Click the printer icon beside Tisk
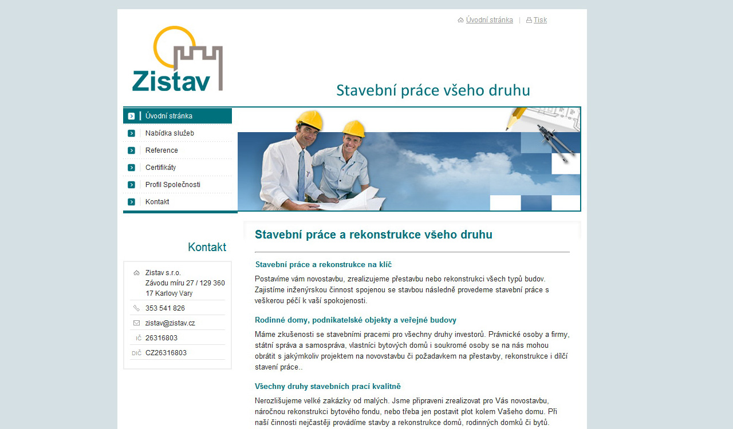Image resolution: width=733 pixels, height=429 pixels. tap(529, 20)
